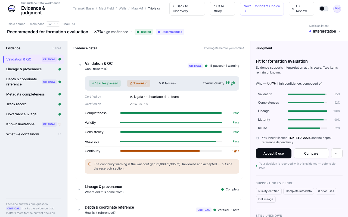Open the Decision intent Interpretation dropdown
Screen dimensions: 348x217
pyautogui.click(x=325, y=31)
